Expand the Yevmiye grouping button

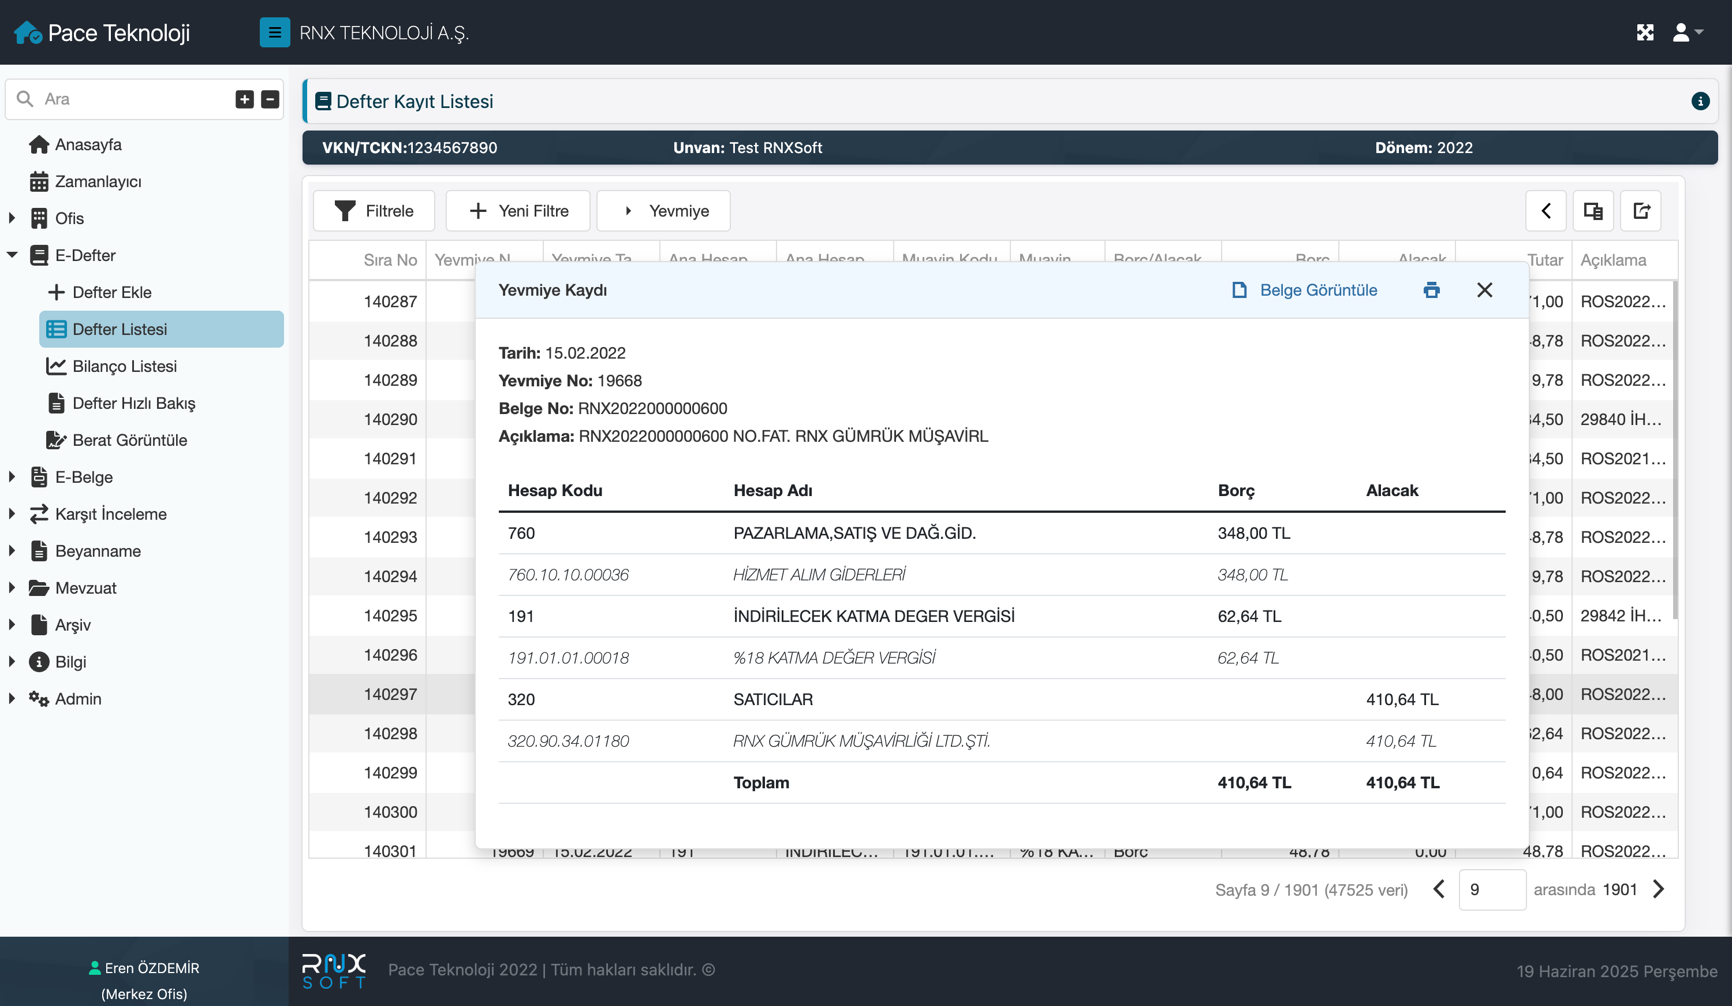tap(663, 210)
